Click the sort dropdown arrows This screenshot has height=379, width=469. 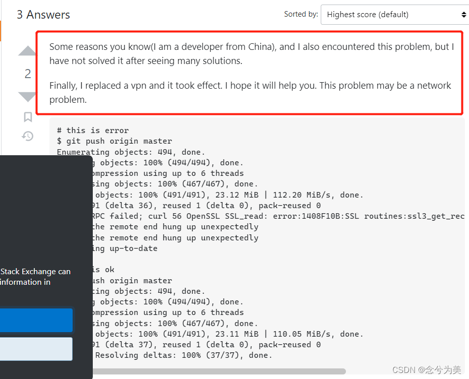click(463, 14)
